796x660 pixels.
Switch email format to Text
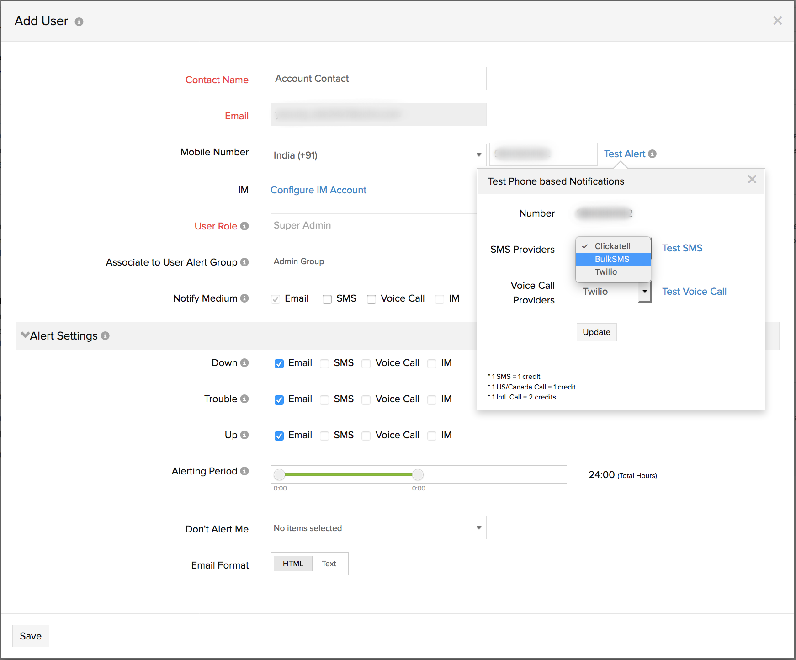[x=329, y=564]
